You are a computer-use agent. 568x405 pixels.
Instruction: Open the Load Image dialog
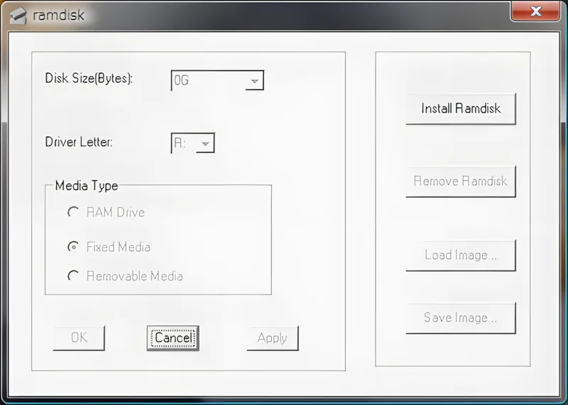click(460, 255)
